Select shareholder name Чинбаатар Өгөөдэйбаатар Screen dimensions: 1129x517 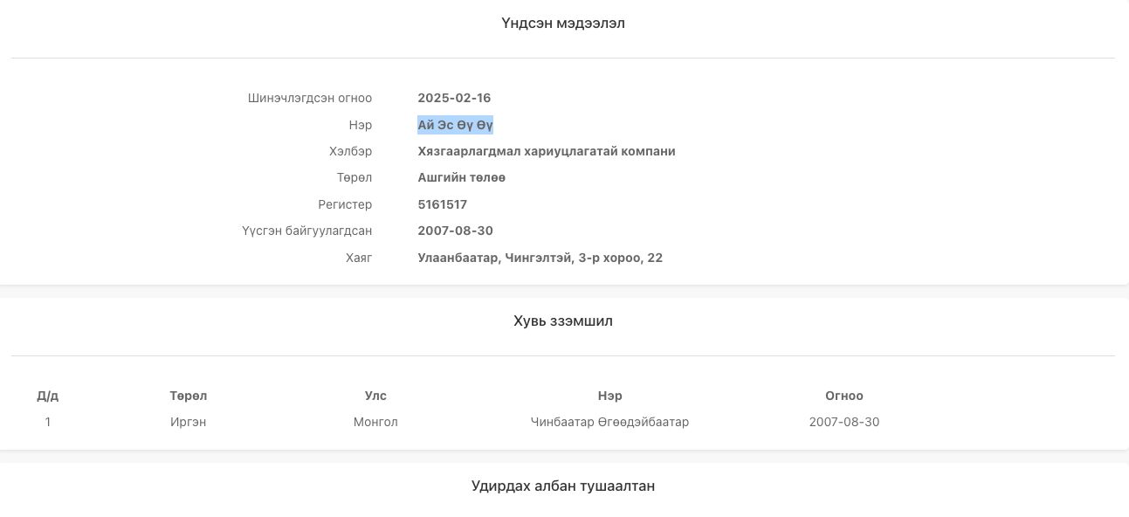tap(609, 422)
